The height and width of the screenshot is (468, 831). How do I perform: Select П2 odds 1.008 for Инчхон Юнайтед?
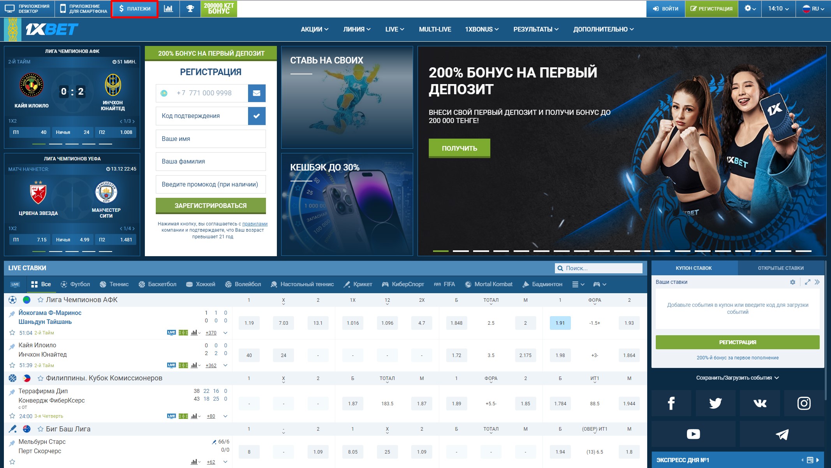pos(115,132)
